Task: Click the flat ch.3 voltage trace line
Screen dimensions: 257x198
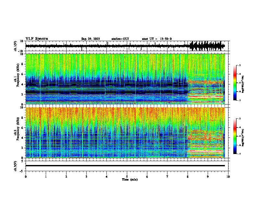Action: [x=125, y=166]
